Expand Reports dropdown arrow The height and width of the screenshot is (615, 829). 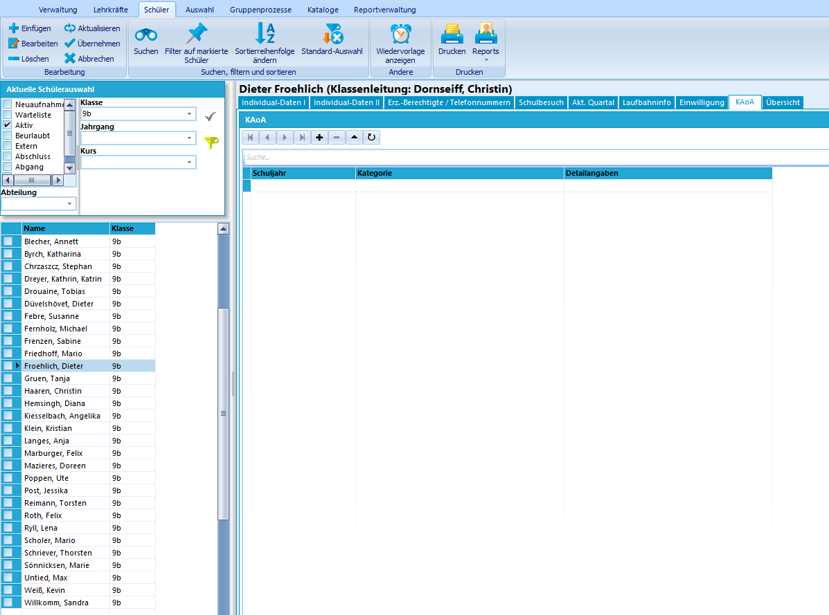pos(486,60)
